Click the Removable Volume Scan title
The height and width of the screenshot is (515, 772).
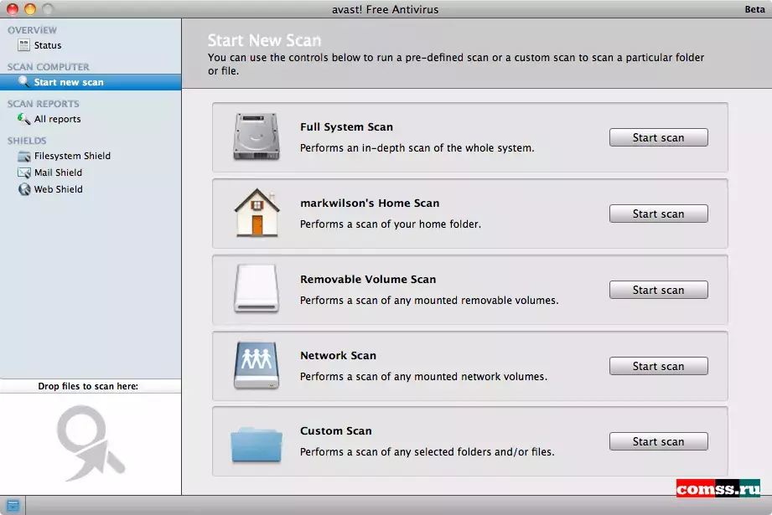[x=368, y=280]
